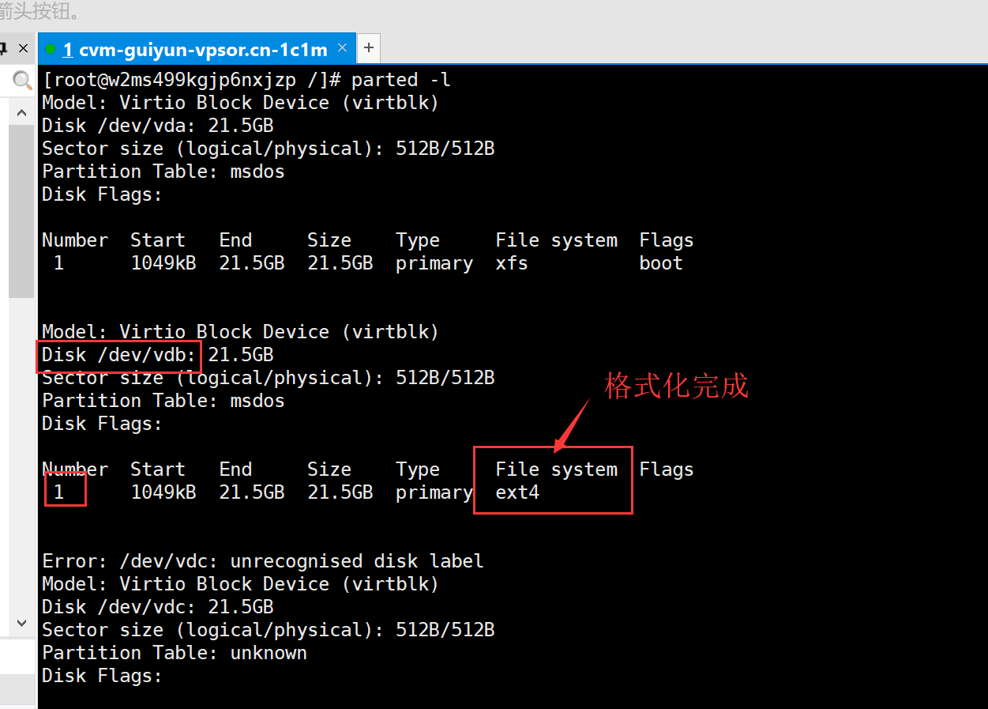Click the 'ext4' file system value
Screen dimensions: 988x709
pyautogui.click(x=517, y=492)
